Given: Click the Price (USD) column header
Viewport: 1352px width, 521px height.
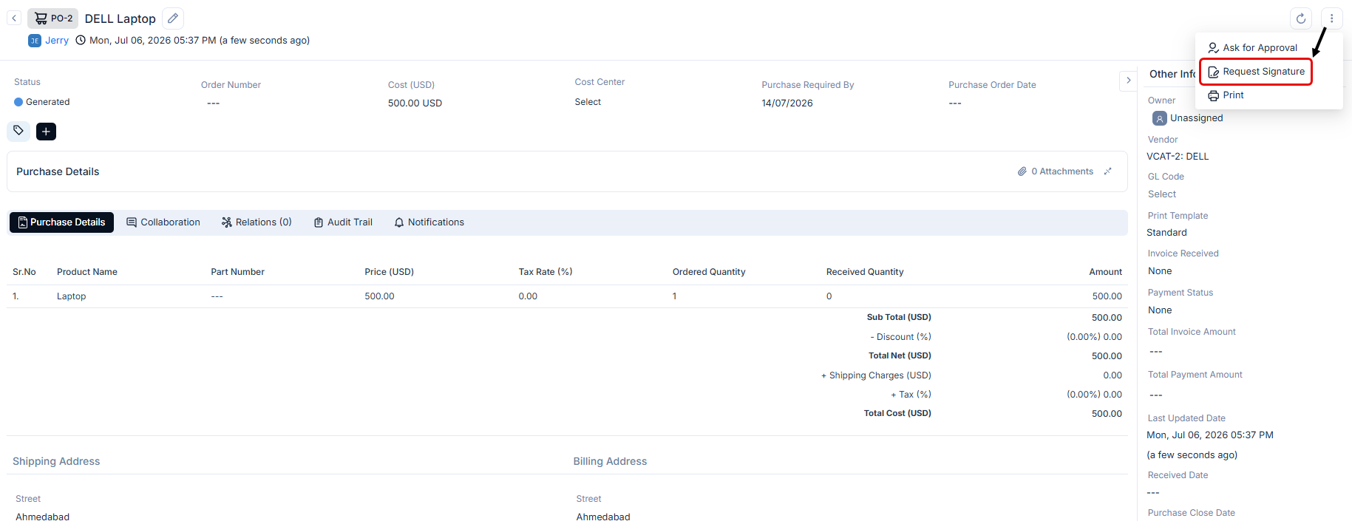Looking at the screenshot, I should (x=389, y=272).
